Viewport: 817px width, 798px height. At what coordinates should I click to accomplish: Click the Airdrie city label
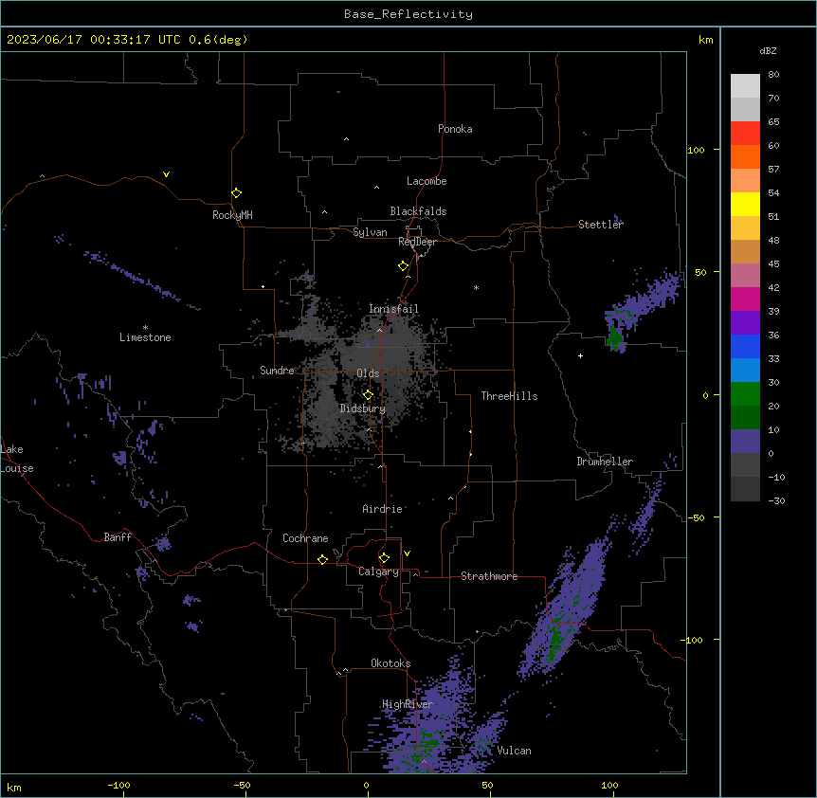point(383,509)
